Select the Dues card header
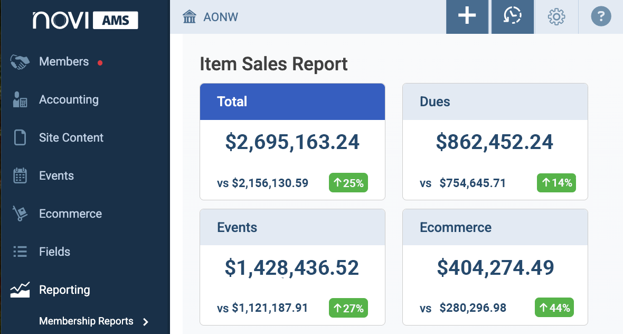Screen dimensions: 623x334 [x=495, y=102]
